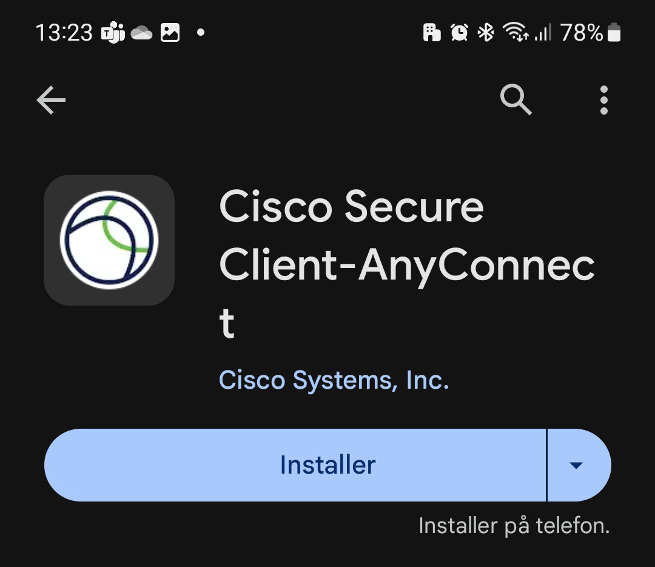Open search with the magnifier icon

(x=516, y=99)
